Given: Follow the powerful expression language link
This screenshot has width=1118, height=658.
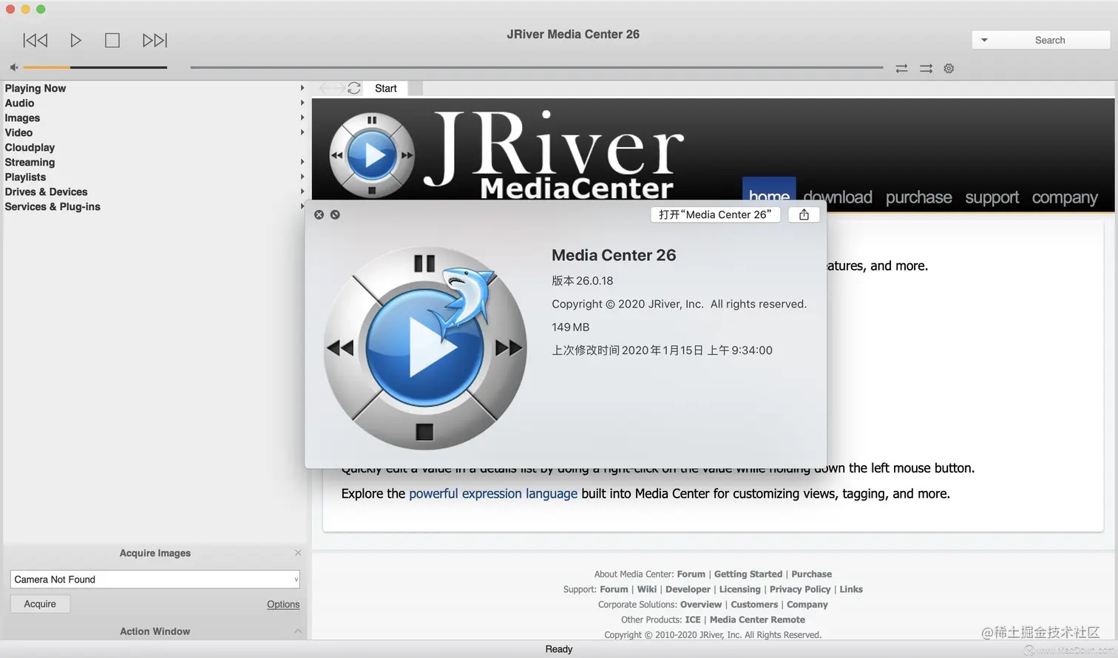Looking at the screenshot, I should point(493,493).
